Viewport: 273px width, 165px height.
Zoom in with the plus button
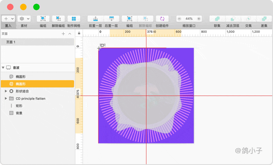coord(199,19)
